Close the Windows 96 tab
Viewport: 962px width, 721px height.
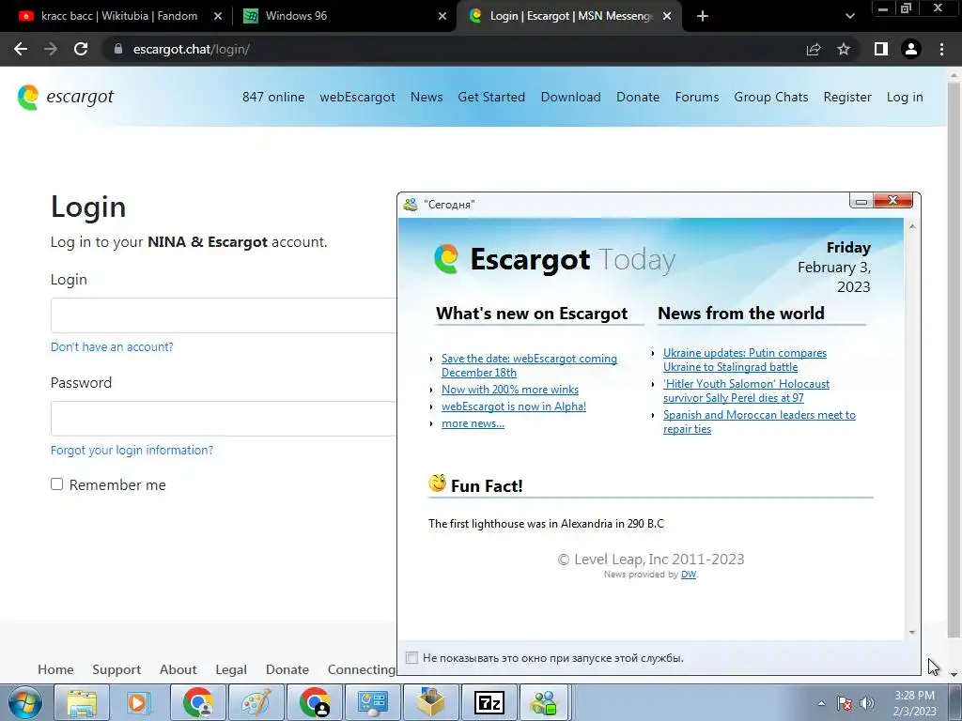pyautogui.click(x=442, y=16)
